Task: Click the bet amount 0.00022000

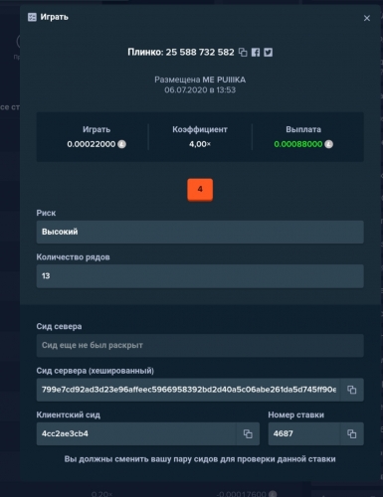Action: point(92,144)
